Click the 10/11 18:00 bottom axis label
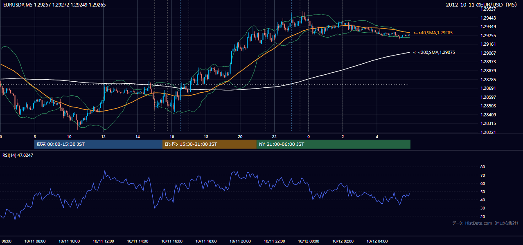Screen dimensions: 523x245 tap(206, 241)
